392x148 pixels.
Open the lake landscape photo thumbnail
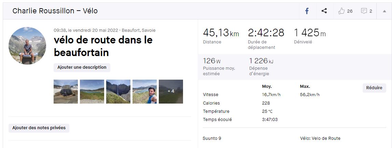(92, 92)
